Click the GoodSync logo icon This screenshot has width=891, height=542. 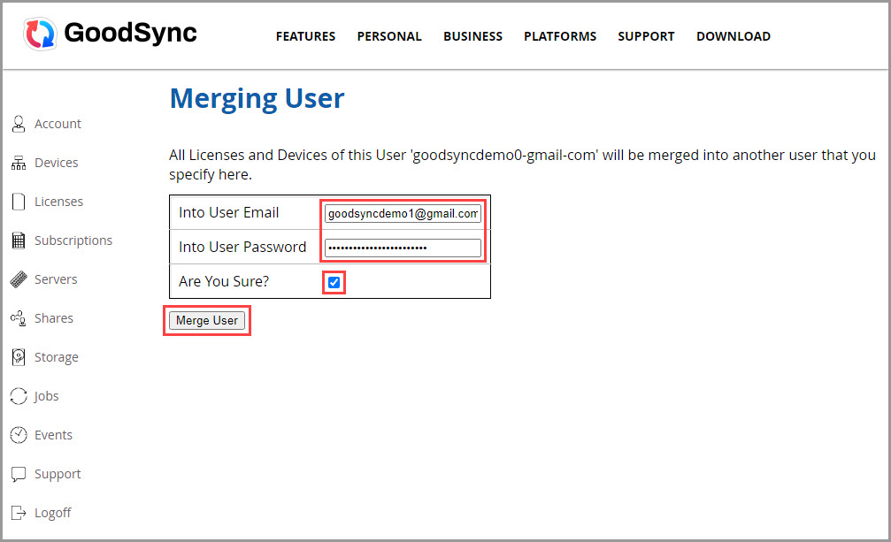pyautogui.click(x=39, y=34)
